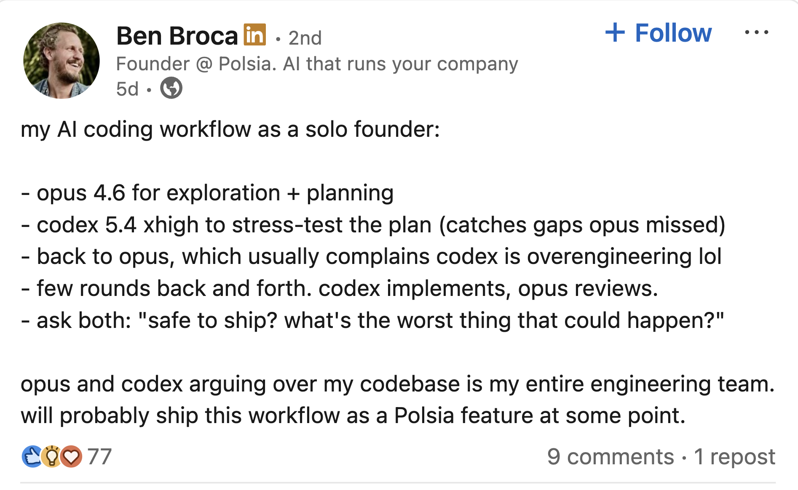Open Ben Broca's profile via his name
798x490 pixels.
[x=177, y=35]
